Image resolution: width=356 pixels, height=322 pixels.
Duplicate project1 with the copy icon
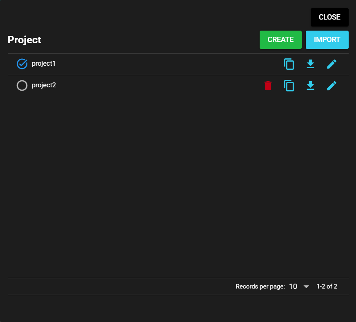click(289, 64)
